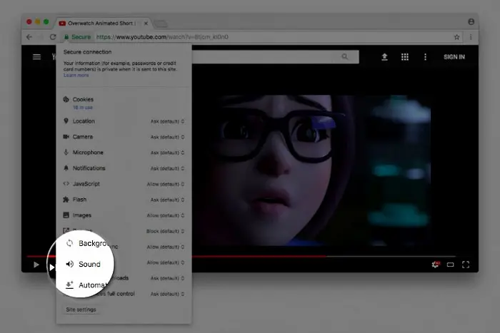Click the Images picture icon
The height and width of the screenshot is (333, 500).
(66, 215)
